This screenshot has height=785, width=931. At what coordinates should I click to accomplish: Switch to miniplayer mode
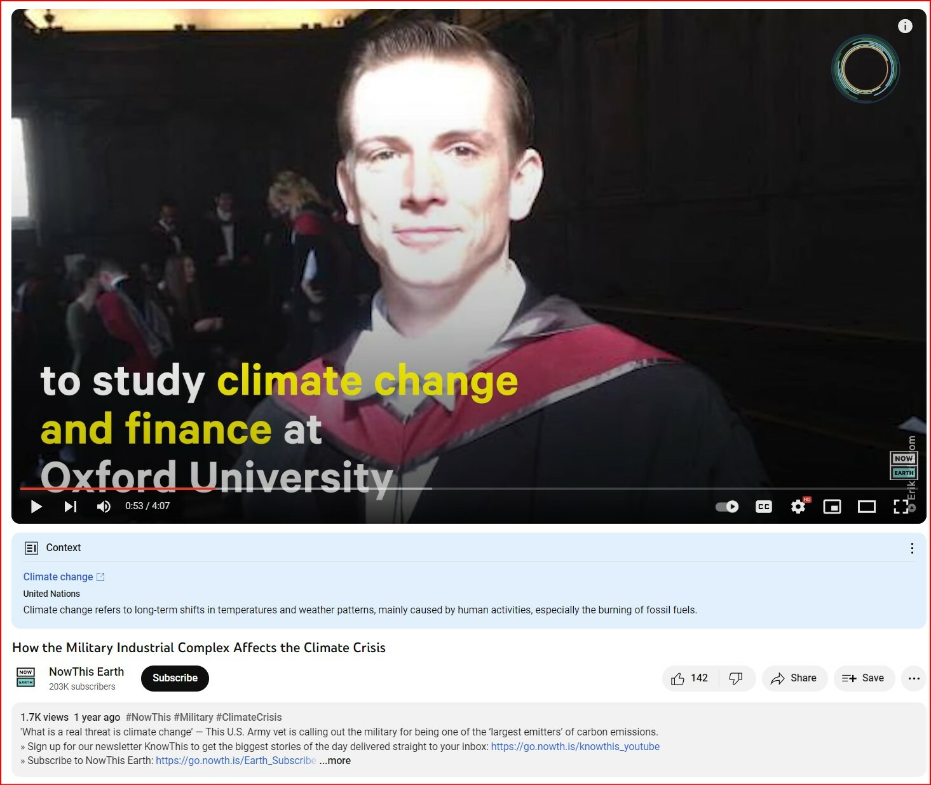[832, 507]
